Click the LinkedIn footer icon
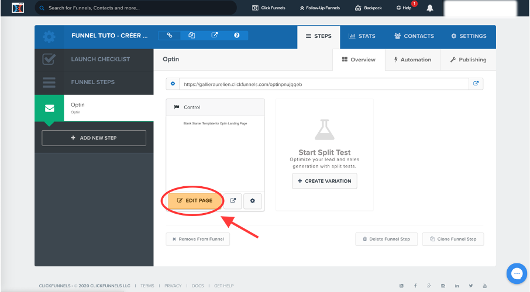530x292 pixels. tap(457, 286)
